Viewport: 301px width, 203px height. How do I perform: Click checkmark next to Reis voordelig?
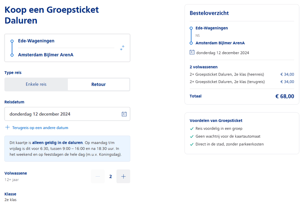pos(192,129)
